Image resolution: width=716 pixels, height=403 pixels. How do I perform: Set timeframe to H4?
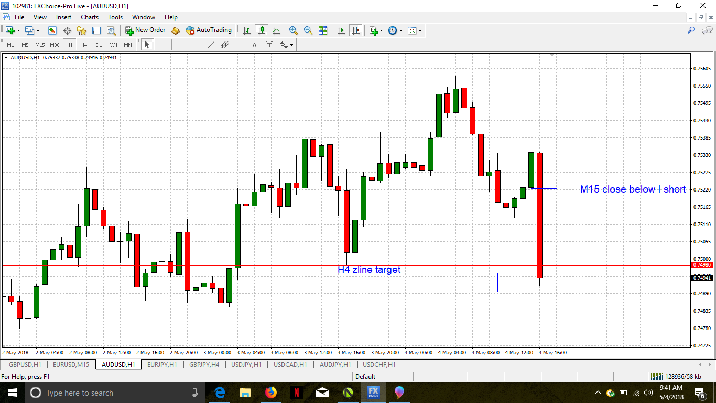click(84, 45)
